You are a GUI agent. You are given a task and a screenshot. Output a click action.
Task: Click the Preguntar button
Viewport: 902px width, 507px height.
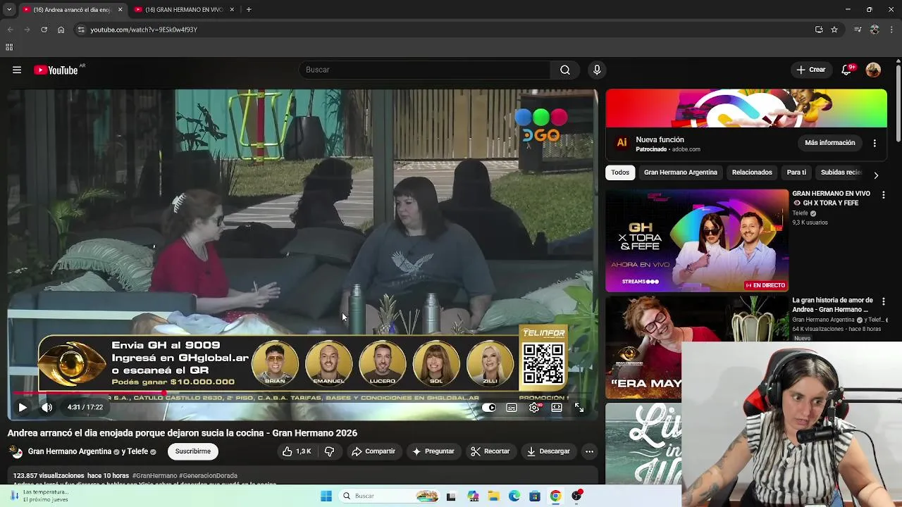pyautogui.click(x=433, y=451)
